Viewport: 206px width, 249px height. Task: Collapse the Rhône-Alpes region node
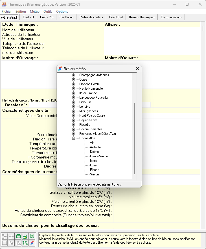coord(74,138)
